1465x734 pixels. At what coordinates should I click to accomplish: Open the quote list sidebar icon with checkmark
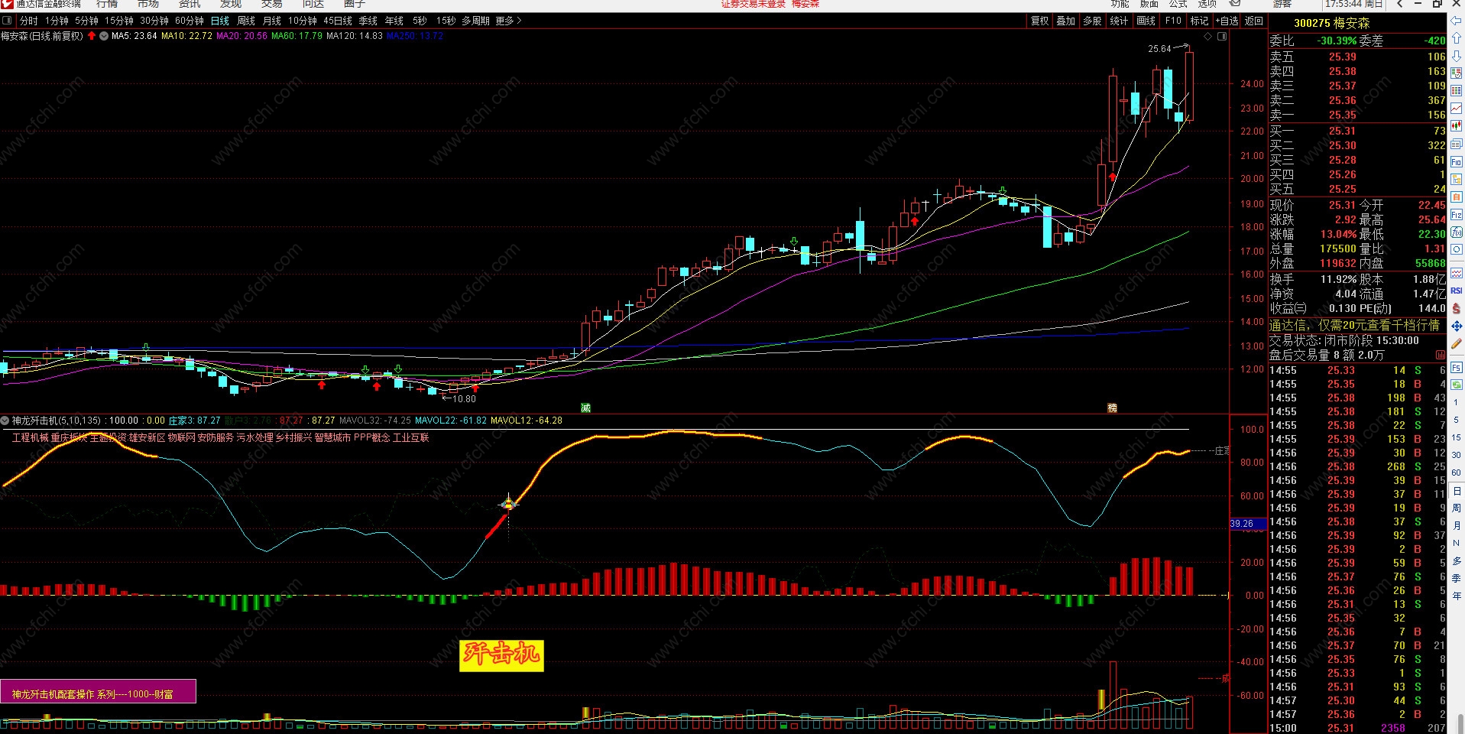click(1457, 75)
